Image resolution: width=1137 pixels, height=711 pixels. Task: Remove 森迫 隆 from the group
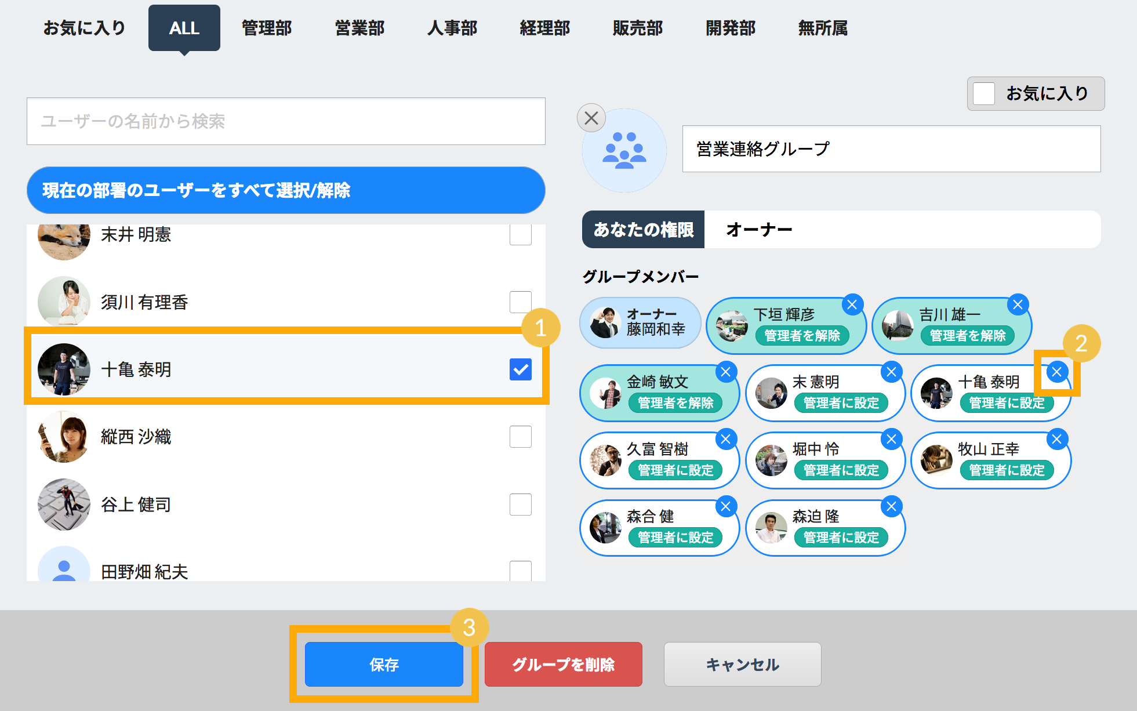pos(892,506)
